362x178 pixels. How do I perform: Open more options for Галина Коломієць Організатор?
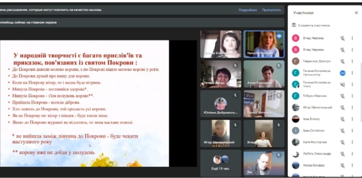click(352, 73)
